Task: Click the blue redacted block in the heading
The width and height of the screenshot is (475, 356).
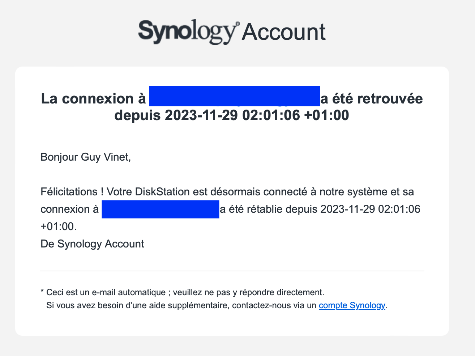Action: 234,96
